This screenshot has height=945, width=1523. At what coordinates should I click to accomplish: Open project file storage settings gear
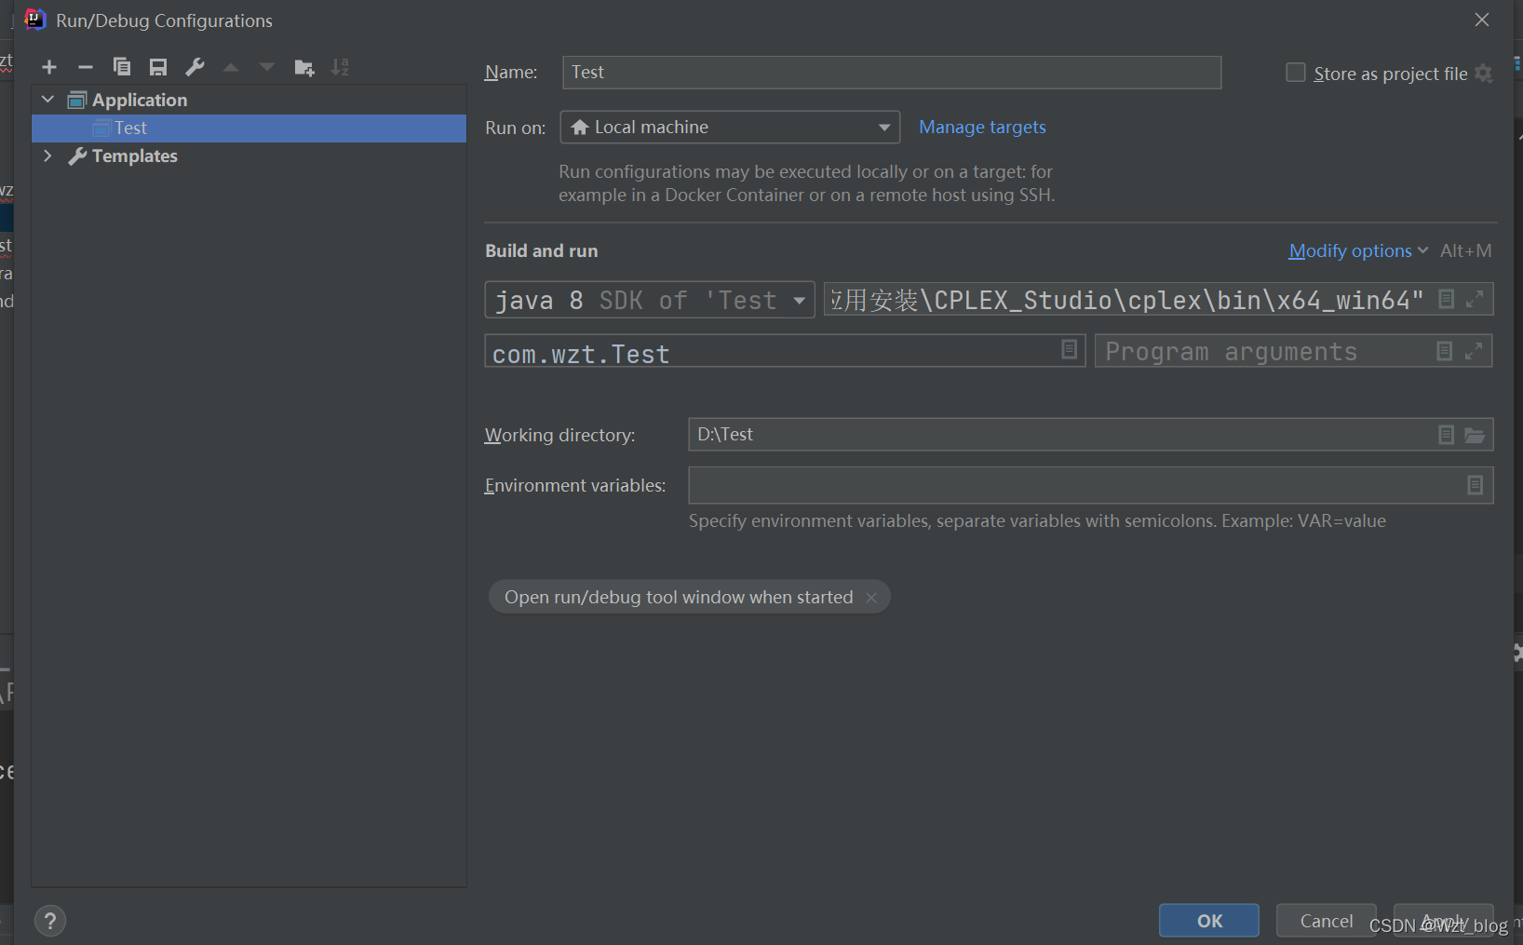[1484, 74]
